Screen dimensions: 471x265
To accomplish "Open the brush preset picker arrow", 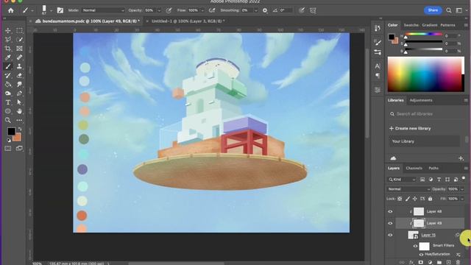I will pos(51,10).
